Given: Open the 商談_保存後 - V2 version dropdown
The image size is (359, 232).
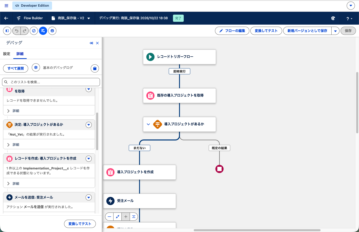Looking at the screenshot, I should tap(89, 18).
